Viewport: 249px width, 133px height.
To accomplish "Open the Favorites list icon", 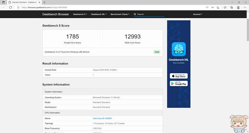I will 225,7.
